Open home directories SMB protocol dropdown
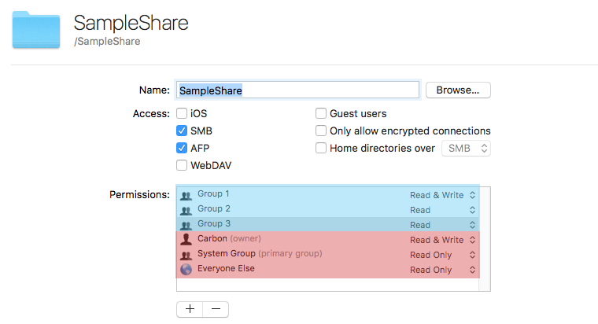598x324 pixels. click(467, 149)
